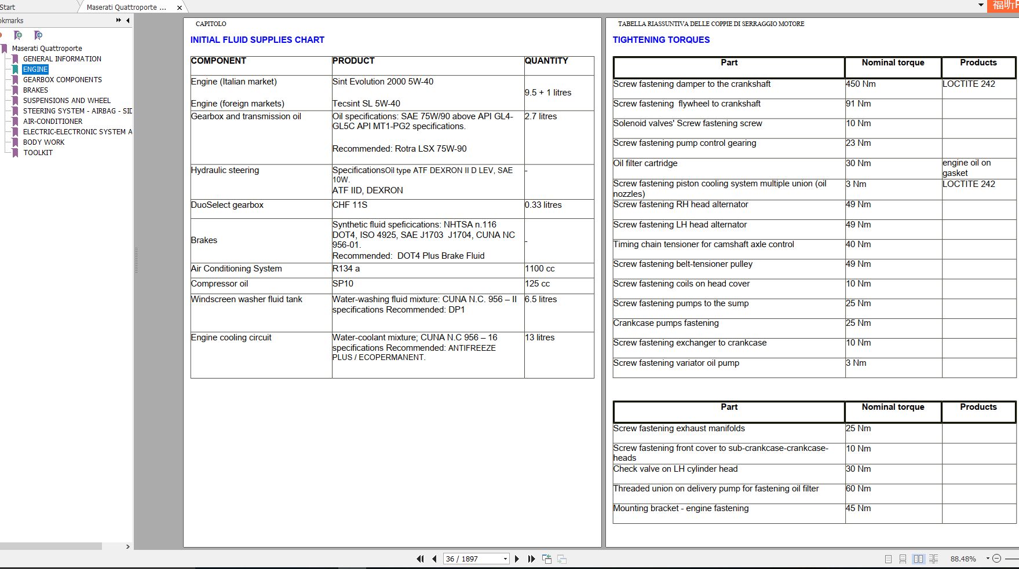
Task: Open the STEERING SYSTEM - AIRBAG bookmark
Action: pos(77,111)
